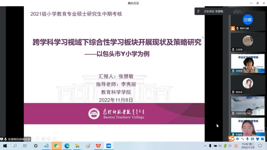267x150 pixels.
Task: Open WeChat from the taskbar
Action: click(x=57, y=146)
